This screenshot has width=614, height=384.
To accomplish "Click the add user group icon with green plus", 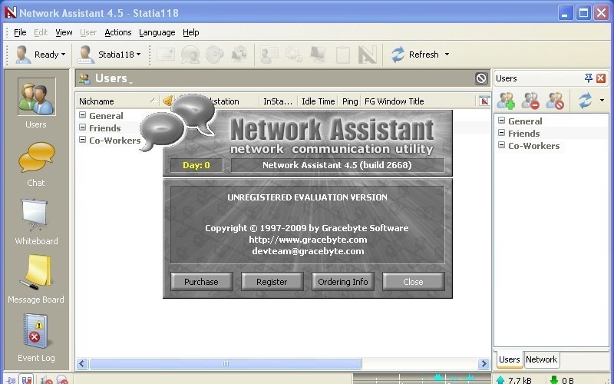I will click(506, 101).
